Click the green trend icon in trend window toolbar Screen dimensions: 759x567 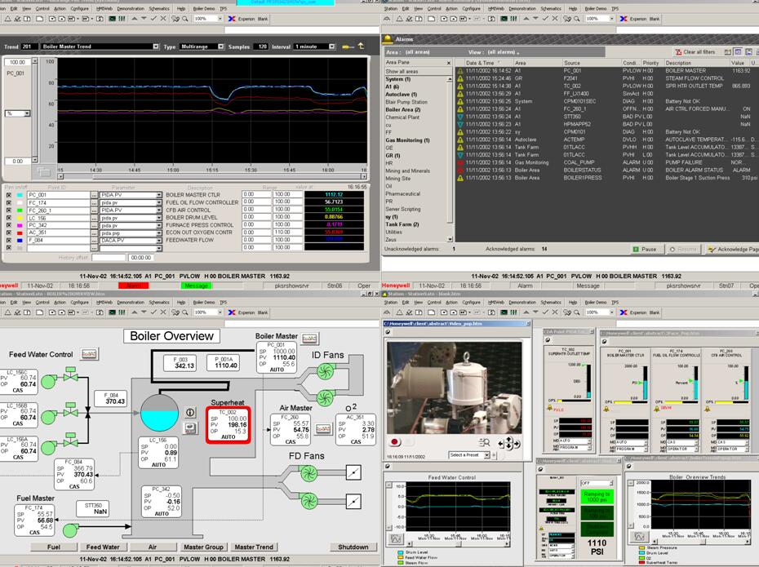pyautogui.click(x=113, y=19)
